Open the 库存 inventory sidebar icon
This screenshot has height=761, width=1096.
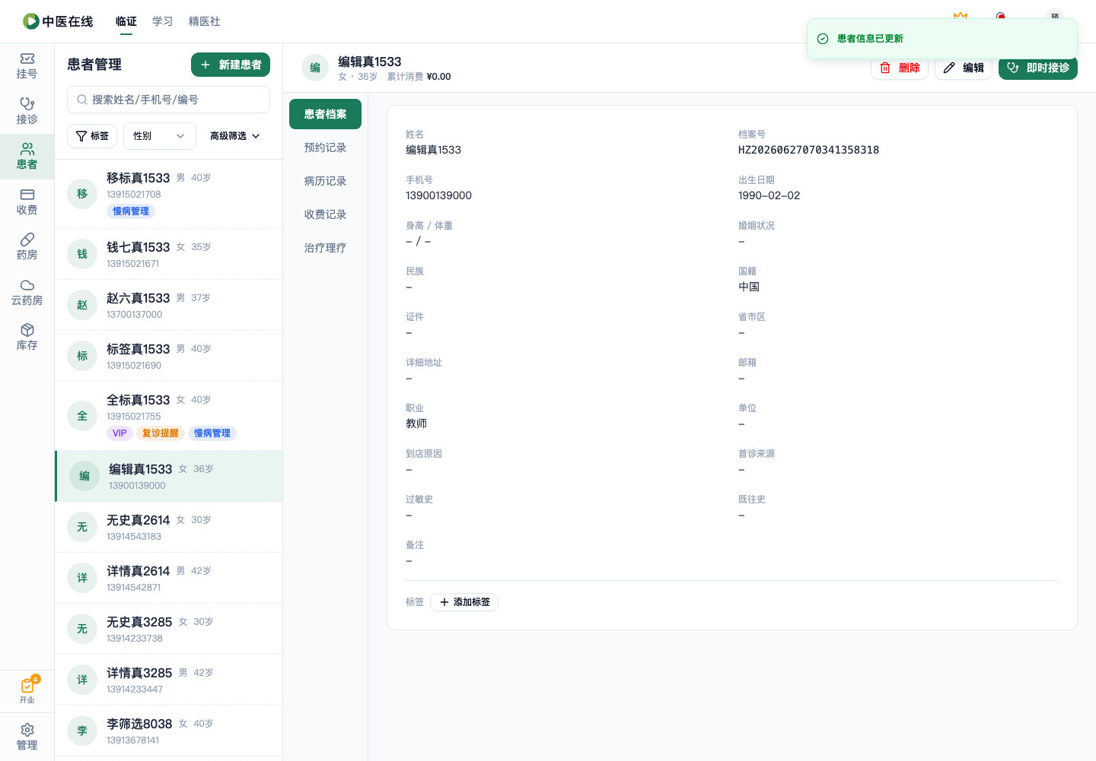(x=27, y=338)
